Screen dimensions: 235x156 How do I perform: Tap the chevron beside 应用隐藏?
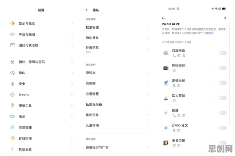[148, 94]
